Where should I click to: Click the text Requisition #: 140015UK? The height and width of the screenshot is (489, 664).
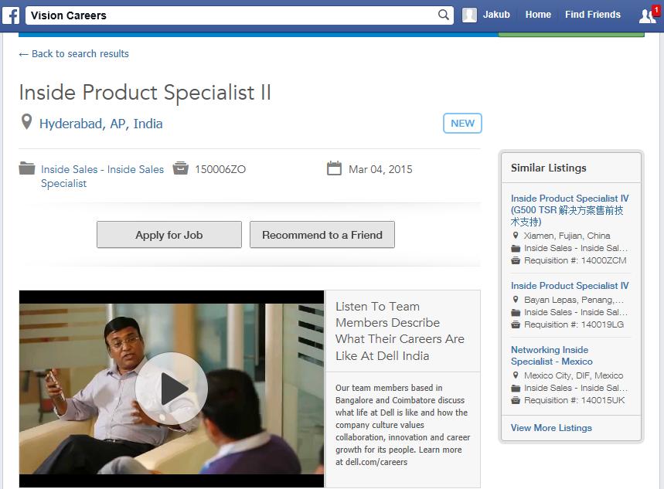point(574,400)
